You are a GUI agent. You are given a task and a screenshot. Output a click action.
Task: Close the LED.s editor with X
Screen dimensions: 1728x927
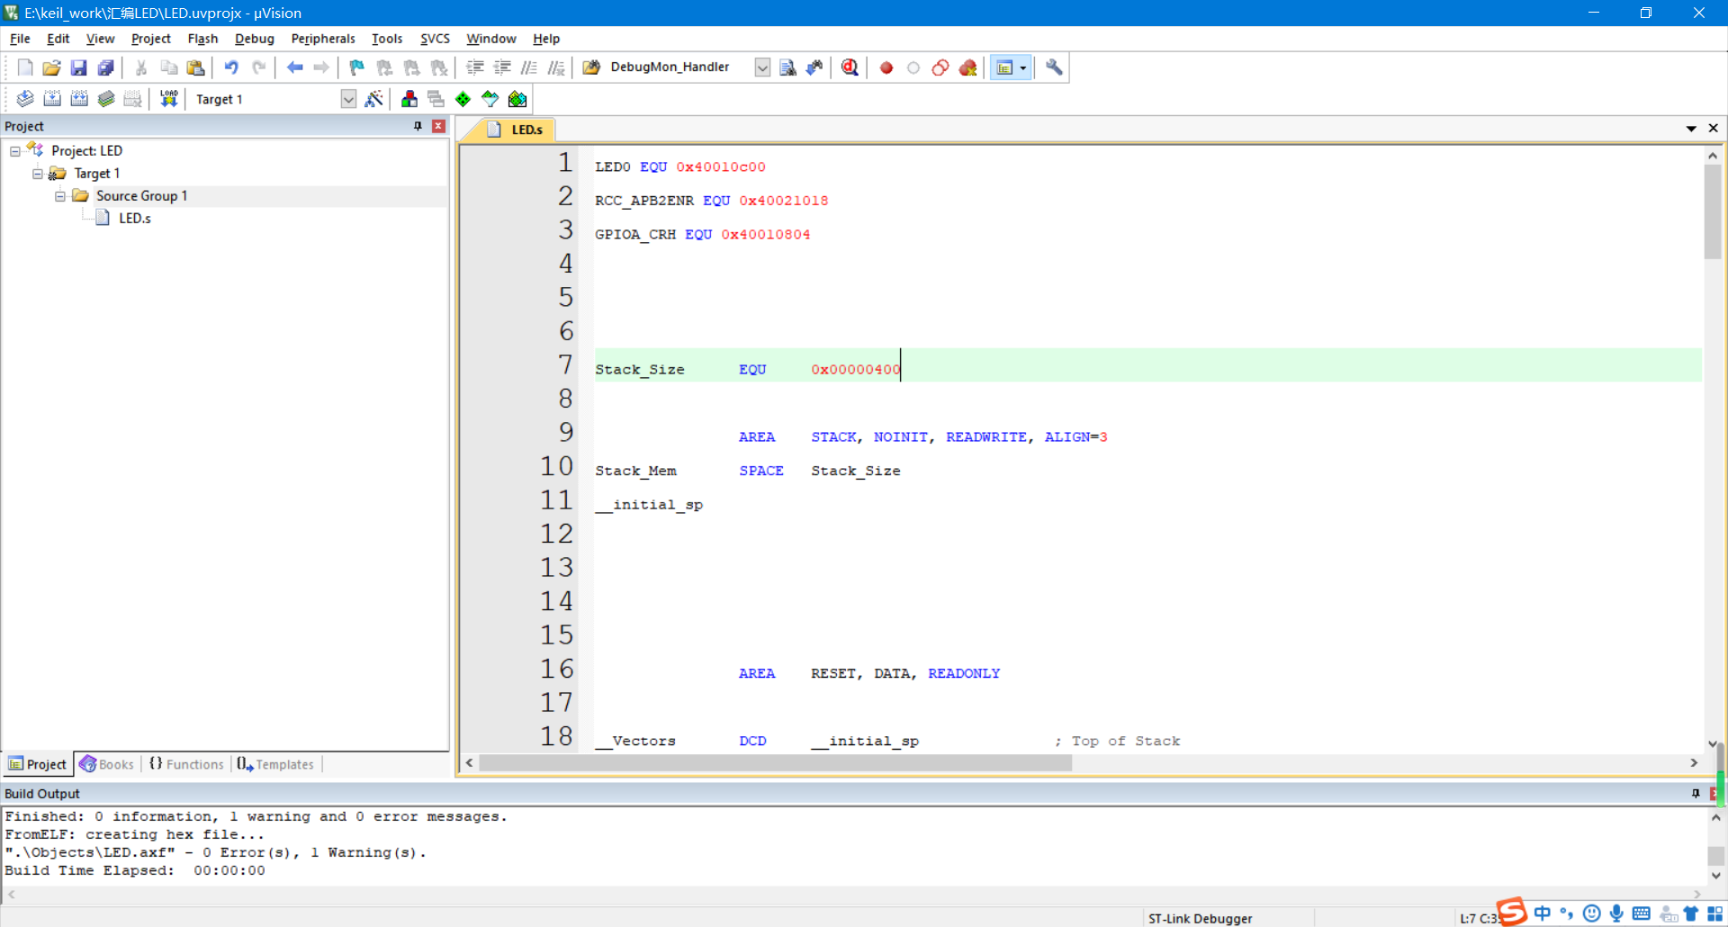coord(1714,129)
